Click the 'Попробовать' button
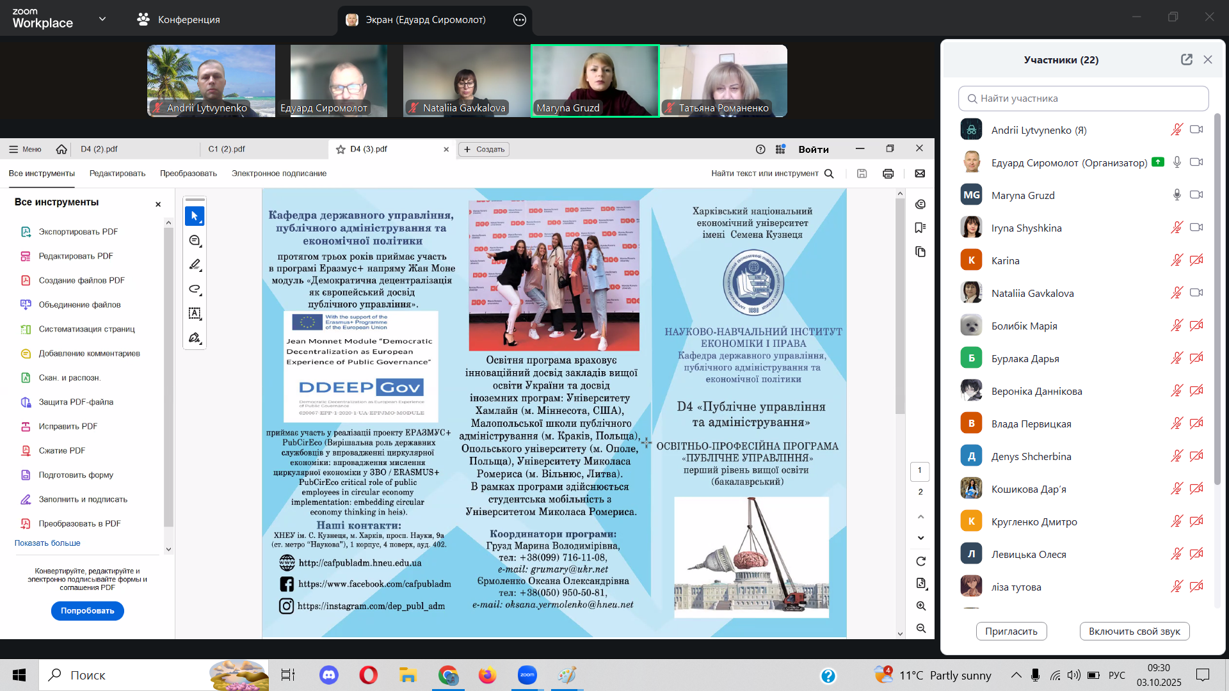Viewport: 1229px width, 691px height. coord(87,611)
